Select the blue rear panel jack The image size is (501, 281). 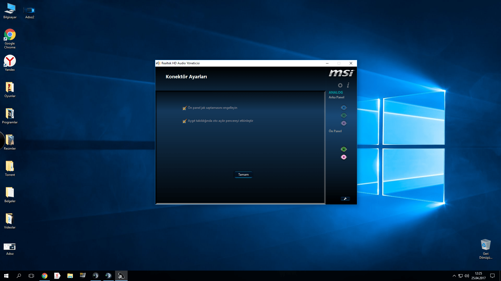coord(344,108)
